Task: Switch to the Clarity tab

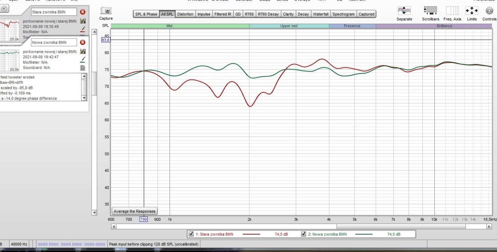Action: (x=288, y=14)
